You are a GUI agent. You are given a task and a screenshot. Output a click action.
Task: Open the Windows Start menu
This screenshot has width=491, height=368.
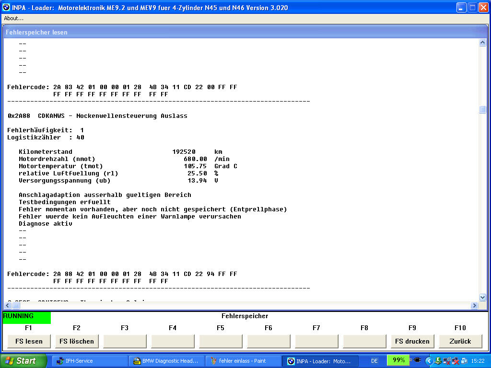23,361
